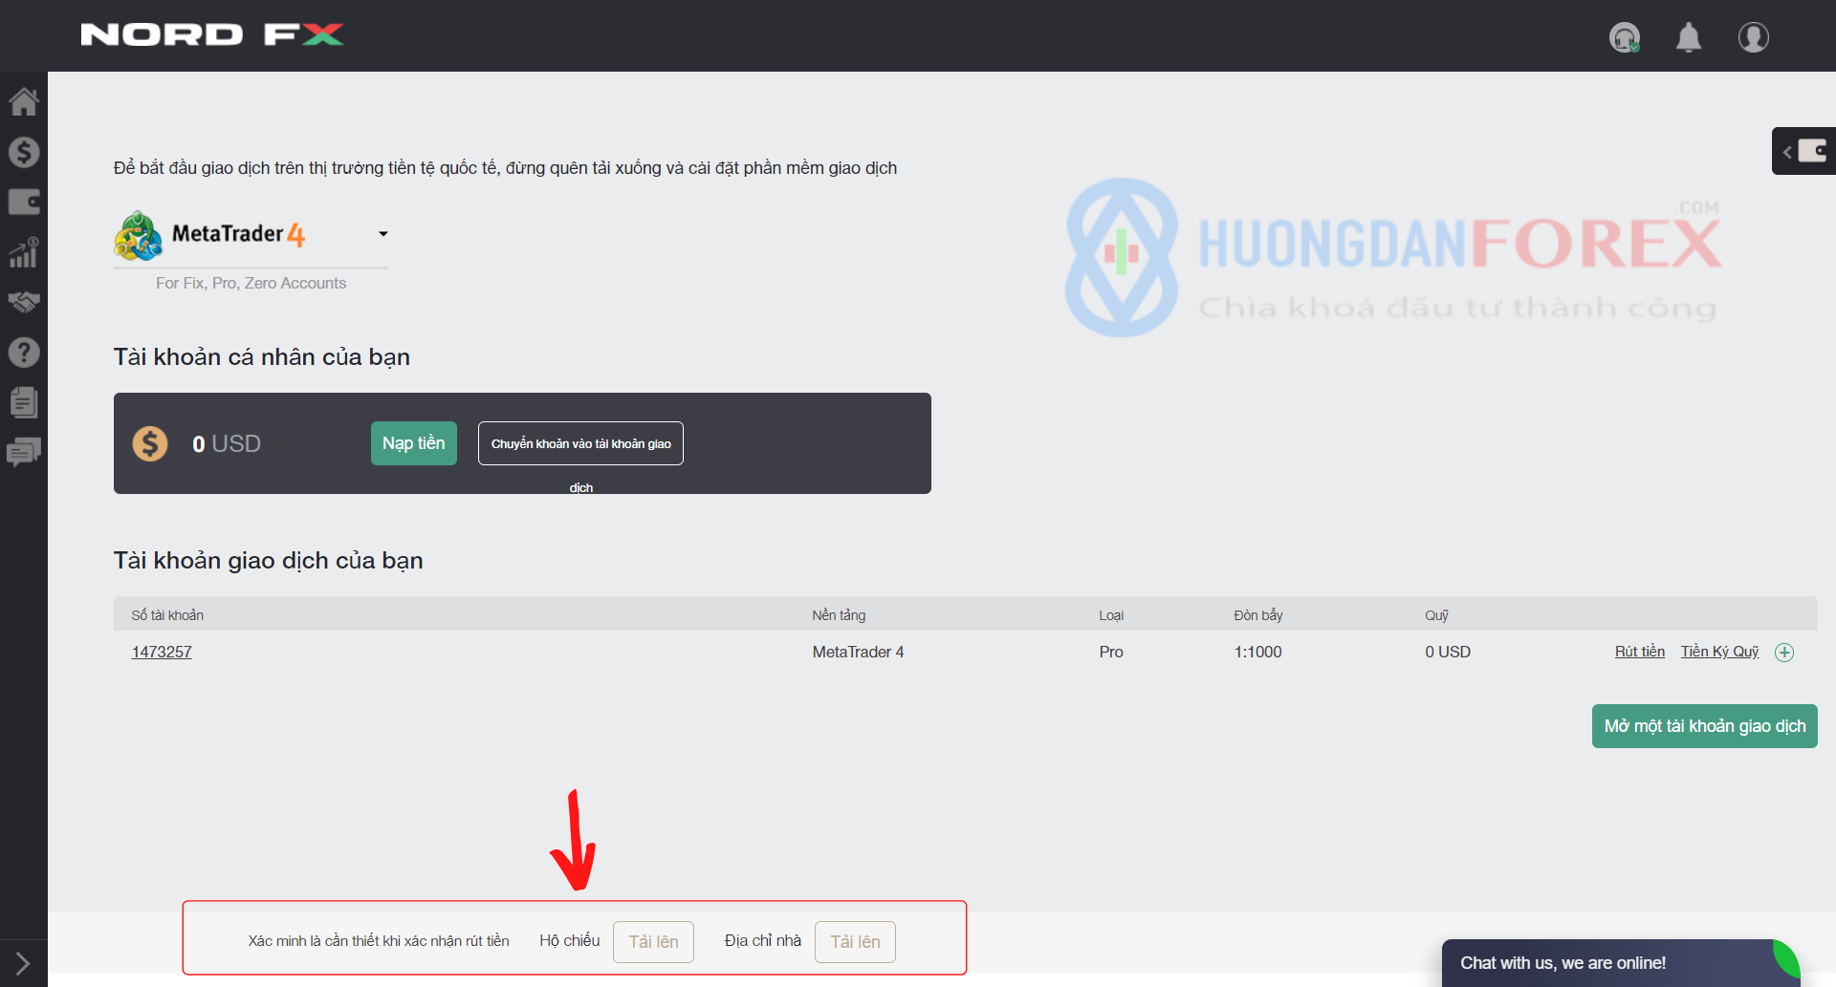Screen dimensions: 1836x987
Task: Open account number 1473257
Action: tap(162, 652)
